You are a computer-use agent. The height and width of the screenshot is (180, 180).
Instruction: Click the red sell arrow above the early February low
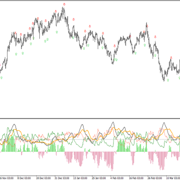(x=114, y=46)
